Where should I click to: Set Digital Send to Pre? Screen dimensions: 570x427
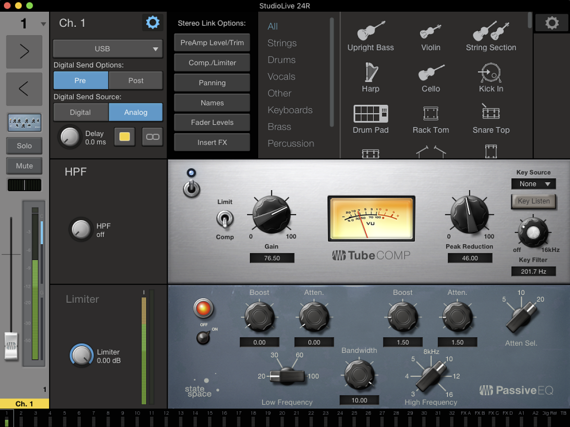point(81,80)
